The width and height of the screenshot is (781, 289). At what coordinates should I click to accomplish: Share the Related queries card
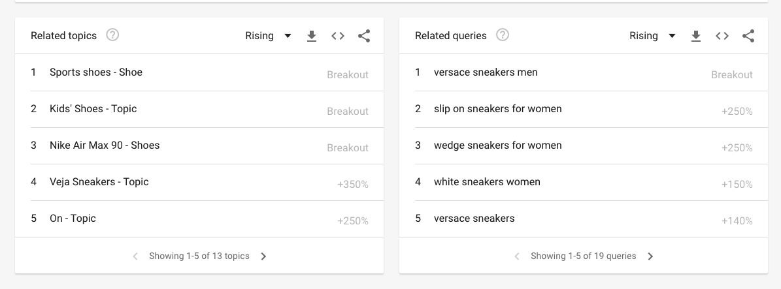click(x=748, y=36)
